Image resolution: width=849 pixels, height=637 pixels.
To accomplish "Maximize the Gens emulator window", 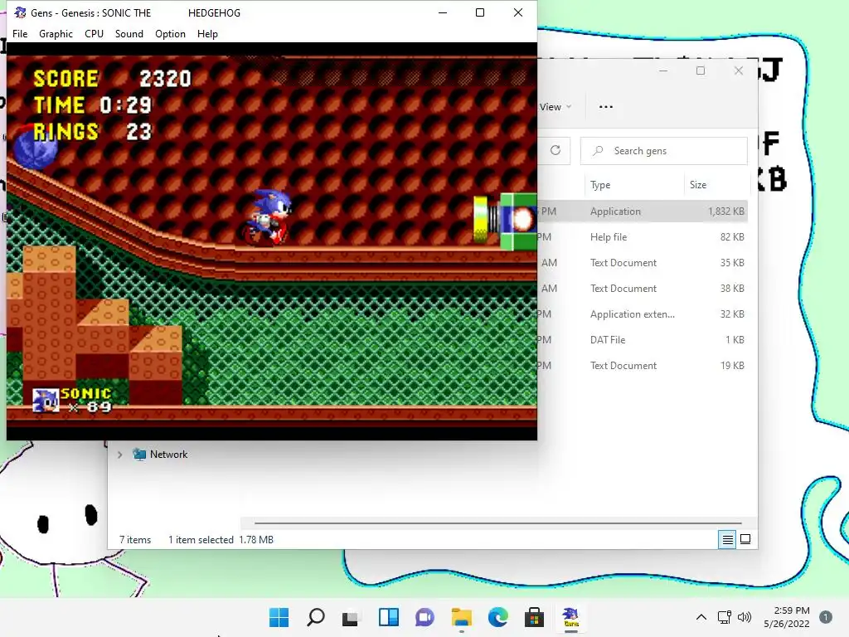I will [480, 12].
